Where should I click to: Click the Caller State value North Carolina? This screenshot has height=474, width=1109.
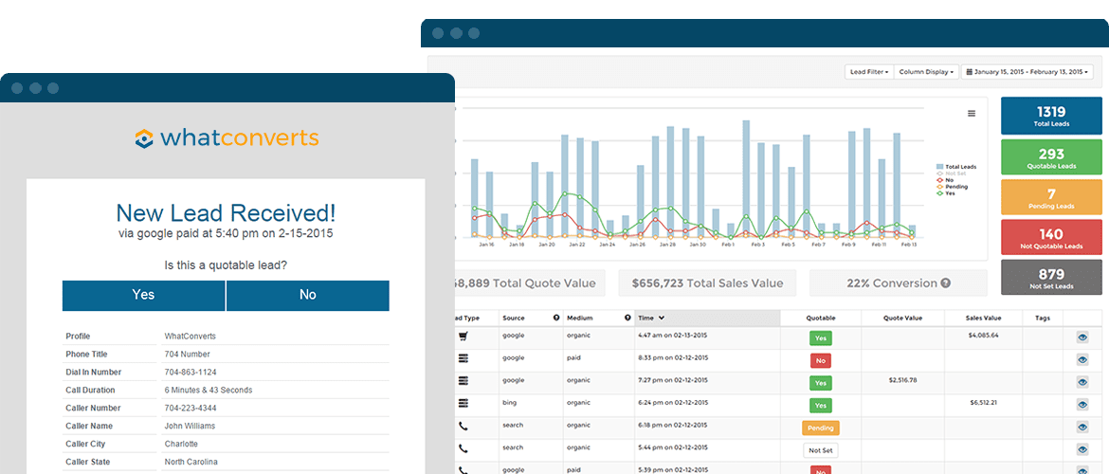191,462
